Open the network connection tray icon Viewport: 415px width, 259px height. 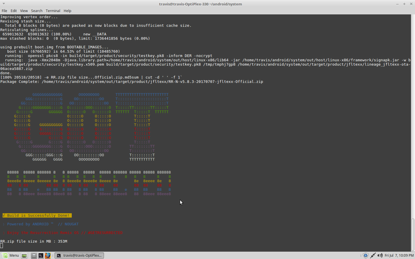tap(373, 255)
